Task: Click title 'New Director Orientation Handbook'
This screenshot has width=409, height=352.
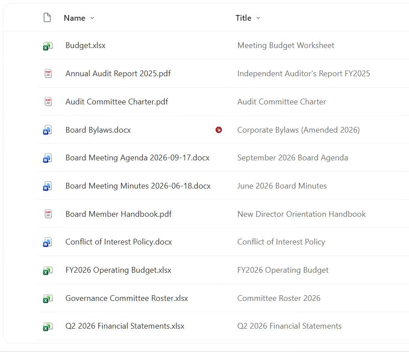Action: pyautogui.click(x=301, y=214)
